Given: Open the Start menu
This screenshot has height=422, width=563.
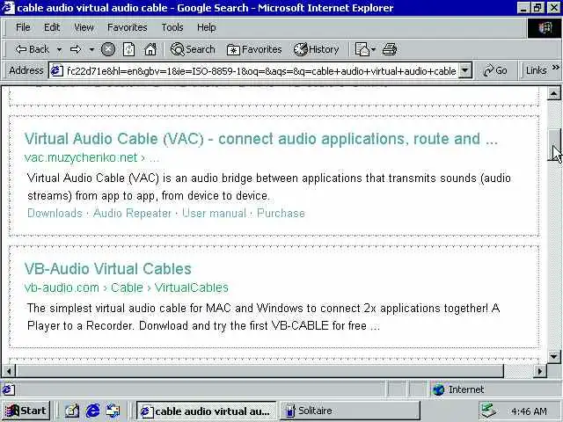Looking at the screenshot, I should point(26,411).
